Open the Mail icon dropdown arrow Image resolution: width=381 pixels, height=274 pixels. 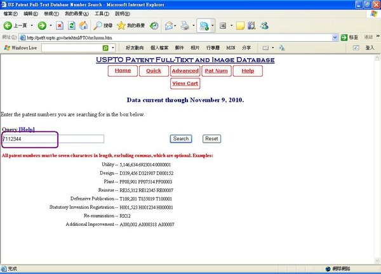click(x=175, y=25)
